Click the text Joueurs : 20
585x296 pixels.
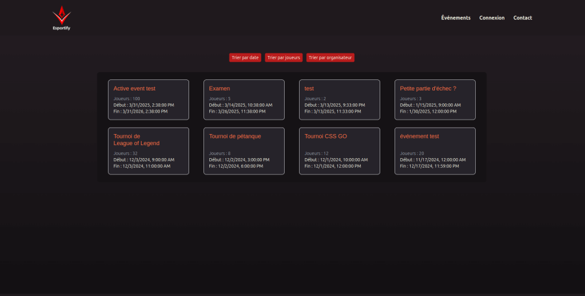(412, 153)
